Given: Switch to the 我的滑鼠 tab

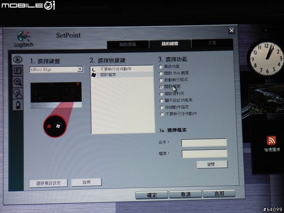Looking at the screenshot, I should coord(128,44).
